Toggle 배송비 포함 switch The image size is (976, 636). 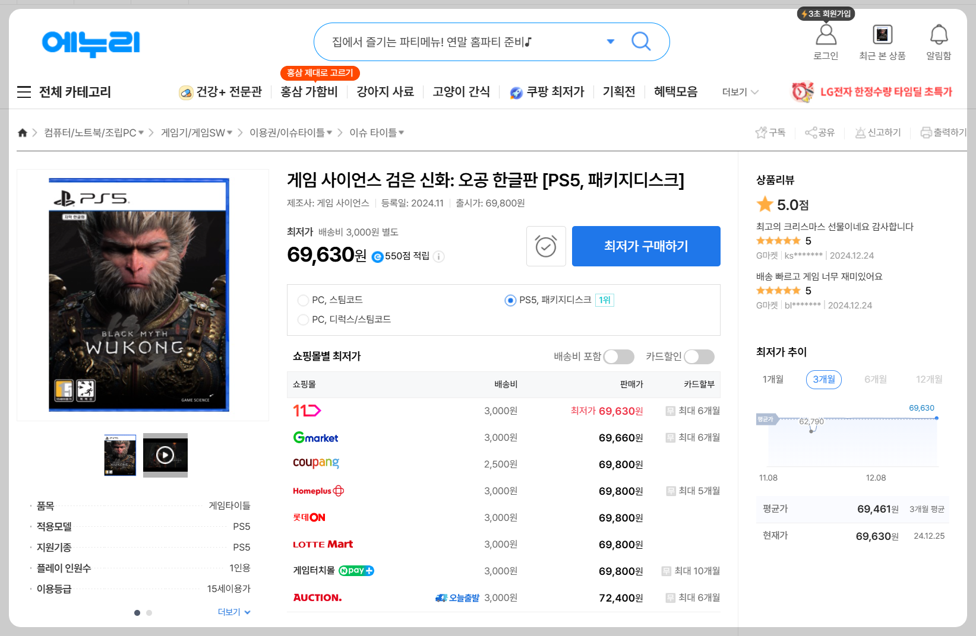pos(619,357)
